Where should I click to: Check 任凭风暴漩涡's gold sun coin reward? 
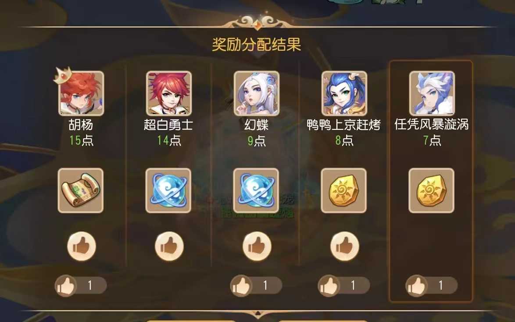click(x=431, y=190)
